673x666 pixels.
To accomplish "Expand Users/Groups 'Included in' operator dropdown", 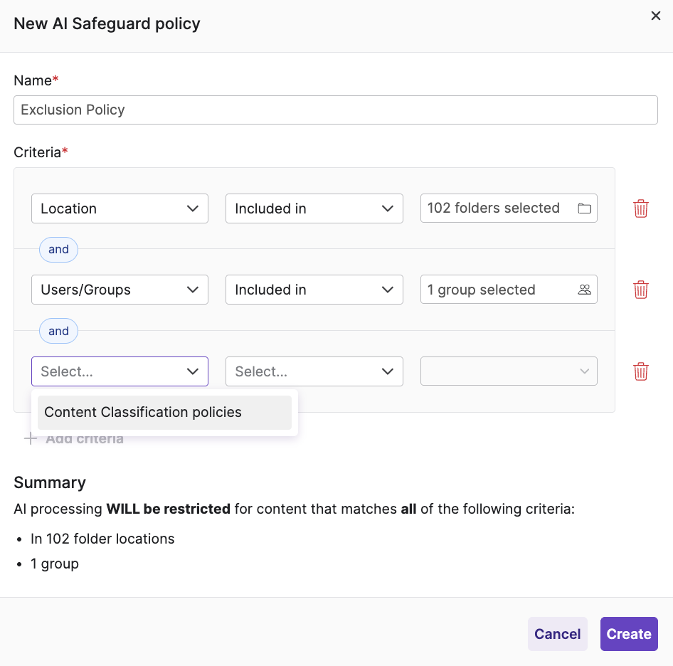I will click(x=314, y=290).
